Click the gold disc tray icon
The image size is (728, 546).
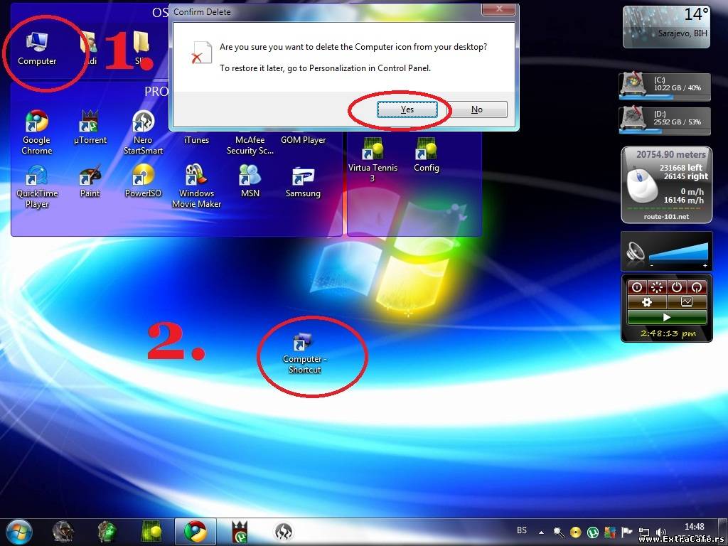pyautogui.click(x=575, y=532)
